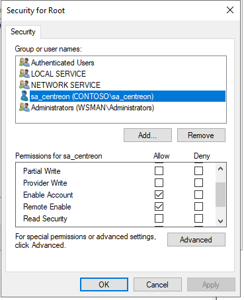This screenshot has width=244, height=300.
Task: Click the Add... button
Action: click(x=147, y=135)
